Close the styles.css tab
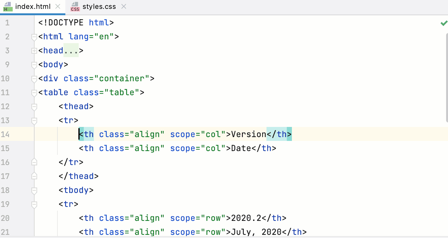This screenshot has width=448, height=238. [123, 6]
